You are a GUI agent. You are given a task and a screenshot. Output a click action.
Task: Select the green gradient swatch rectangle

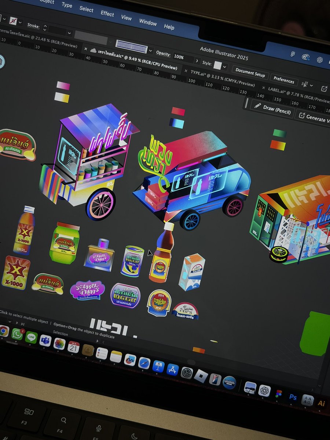[x=279, y=133]
